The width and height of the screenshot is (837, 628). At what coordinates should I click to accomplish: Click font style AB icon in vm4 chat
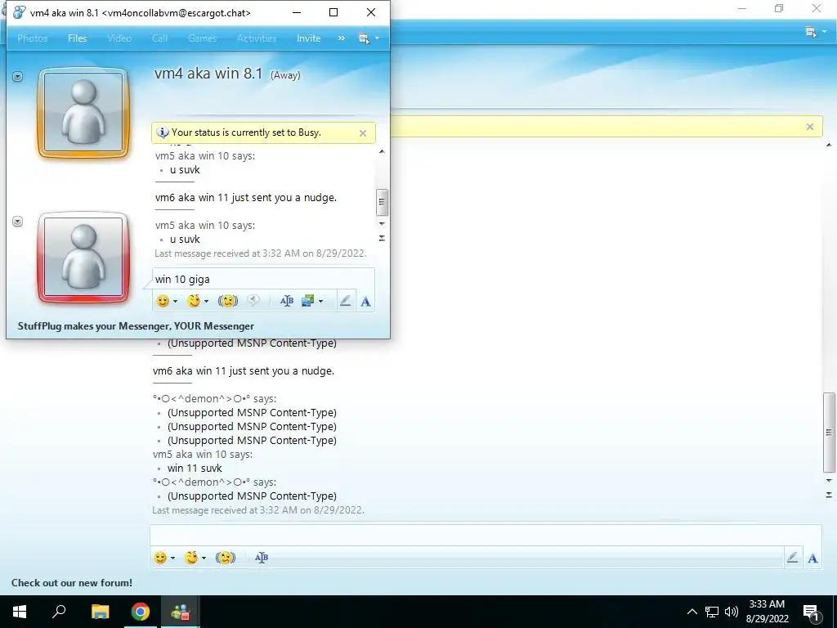point(287,301)
